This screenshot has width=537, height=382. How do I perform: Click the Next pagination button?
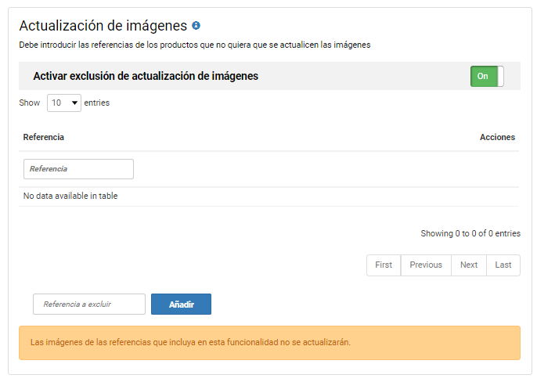click(469, 265)
